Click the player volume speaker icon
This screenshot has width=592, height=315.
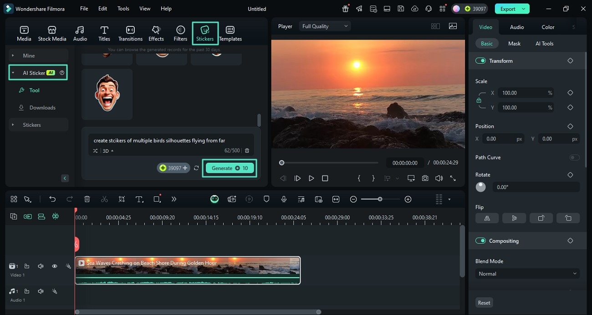pyautogui.click(x=439, y=178)
